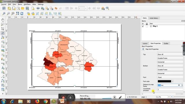
Task: Expand hidden toolbox tools chevron
Action: point(3,94)
